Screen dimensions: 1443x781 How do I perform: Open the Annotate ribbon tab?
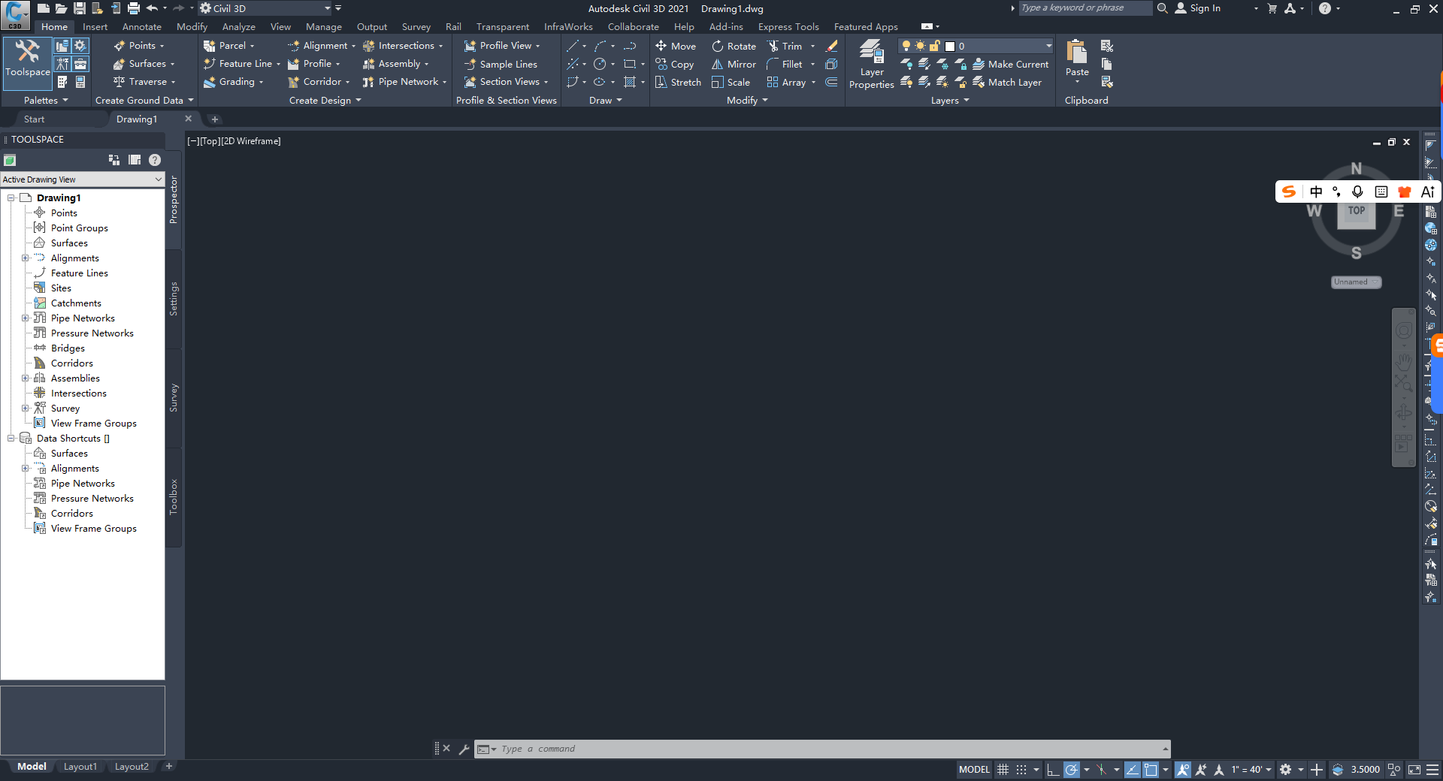point(141,27)
